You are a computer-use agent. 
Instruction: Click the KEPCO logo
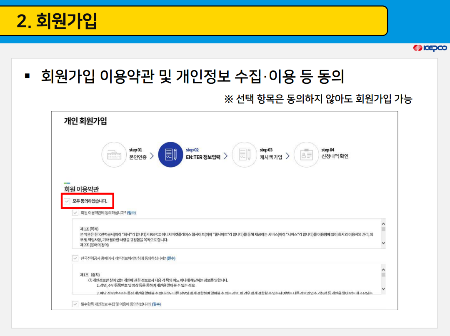[431, 48]
